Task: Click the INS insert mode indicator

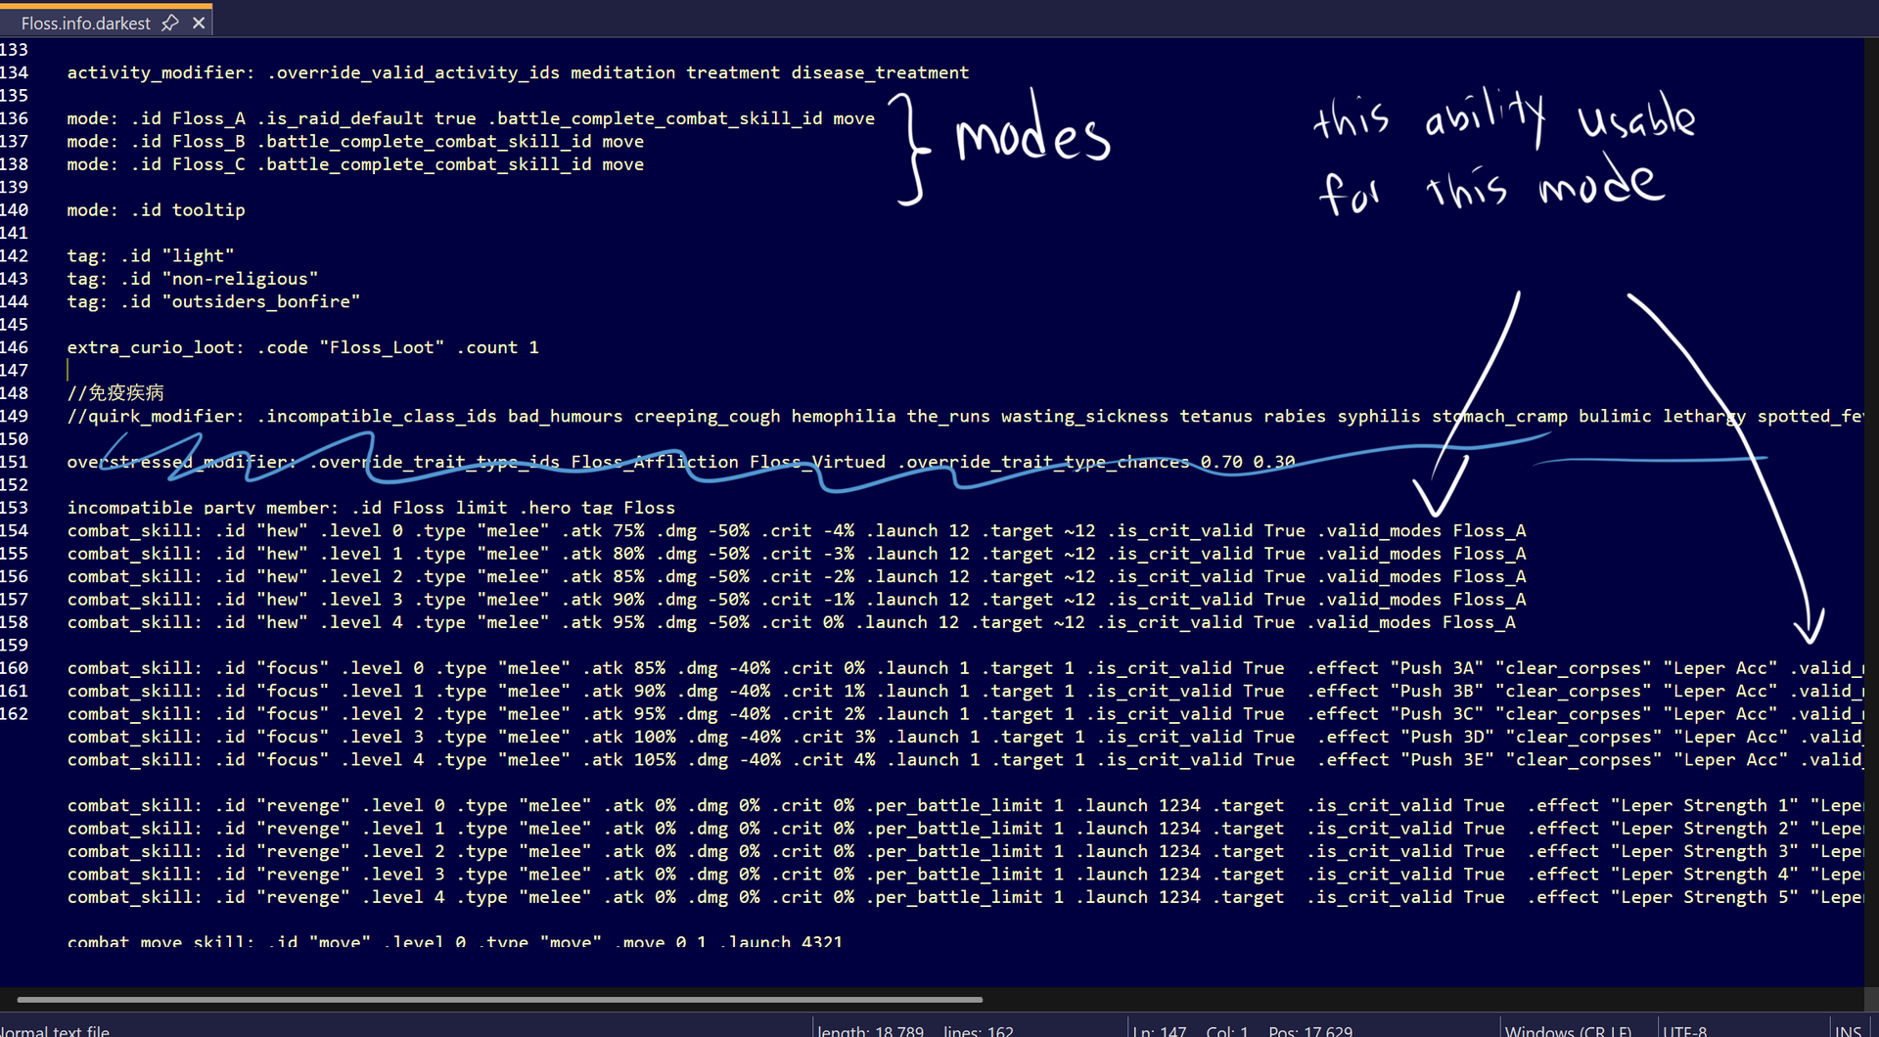Action: click(x=1848, y=1030)
